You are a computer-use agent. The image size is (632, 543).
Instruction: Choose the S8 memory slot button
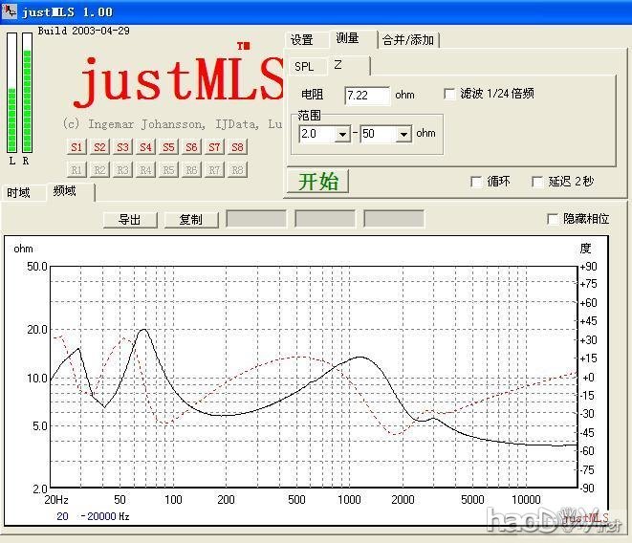[x=237, y=147]
